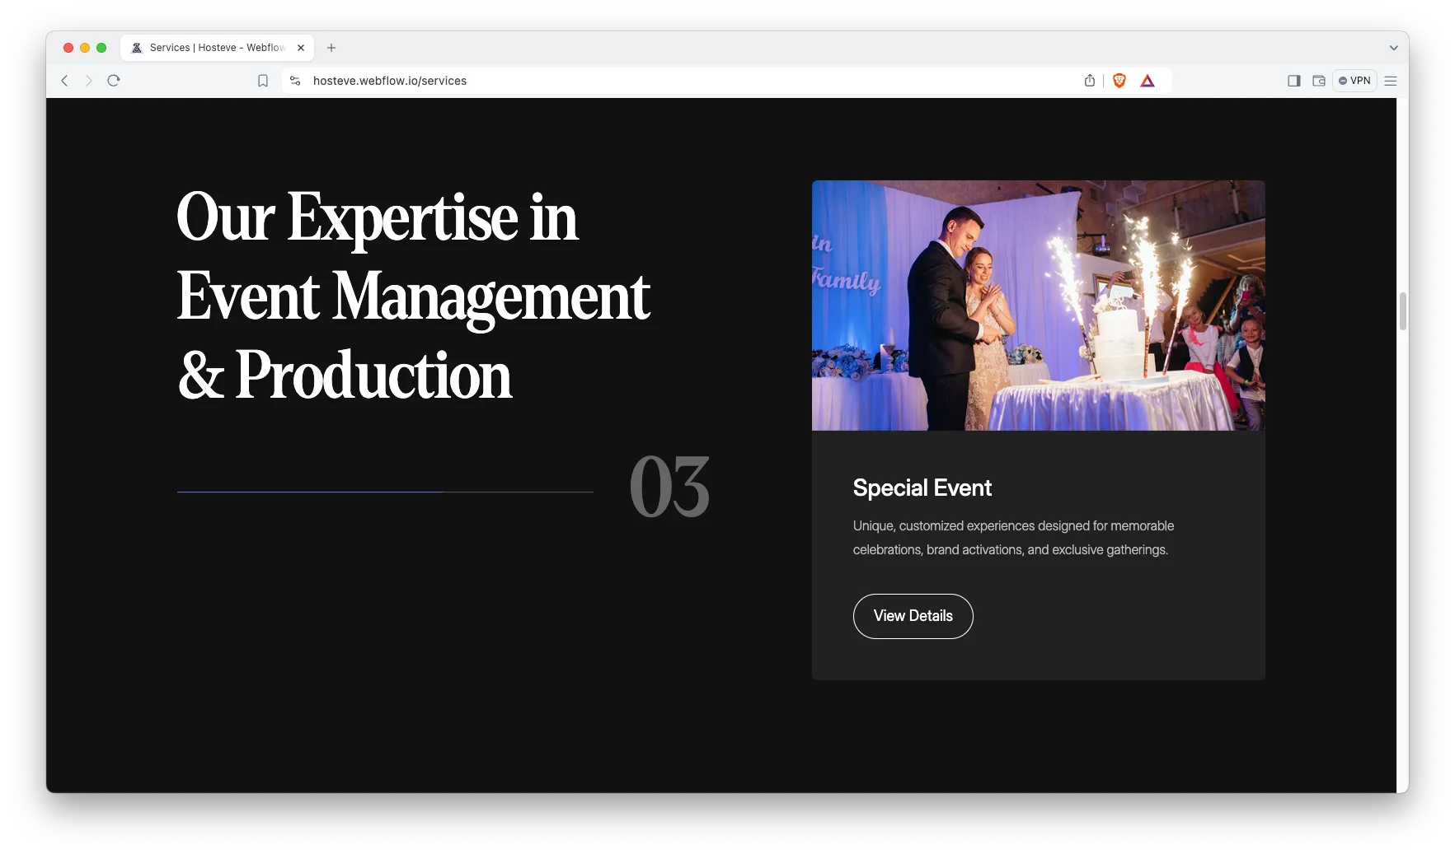Close the Services Hosteve tab

click(301, 48)
